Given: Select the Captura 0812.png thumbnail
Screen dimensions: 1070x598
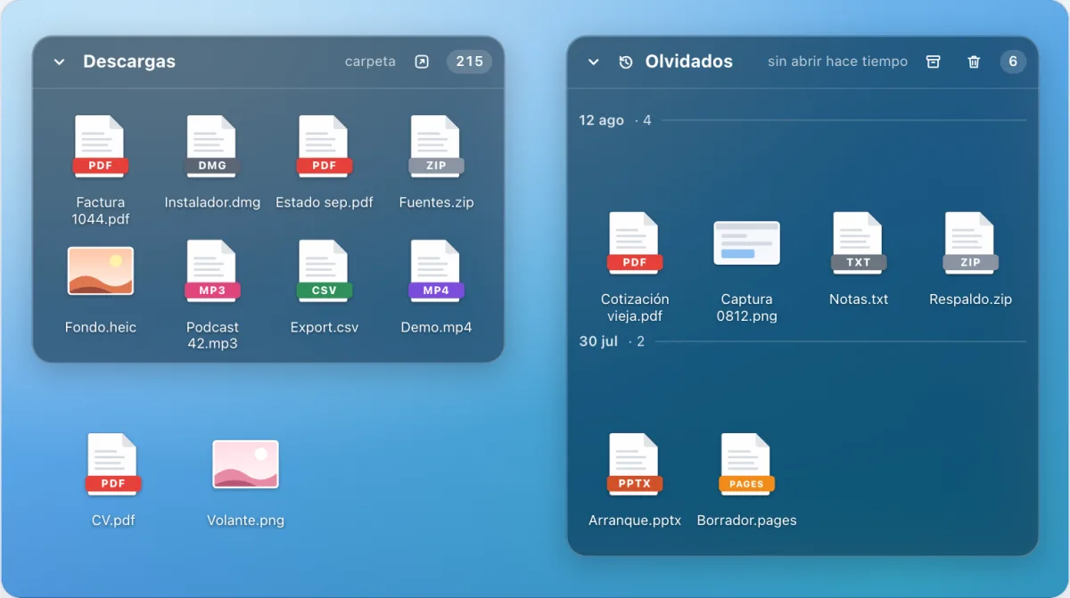Looking at the screenshot, I should click(x=746, y=243).
